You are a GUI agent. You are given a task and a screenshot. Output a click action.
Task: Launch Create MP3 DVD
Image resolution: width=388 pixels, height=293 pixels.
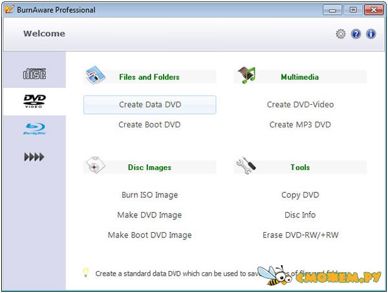coord(300,125)
